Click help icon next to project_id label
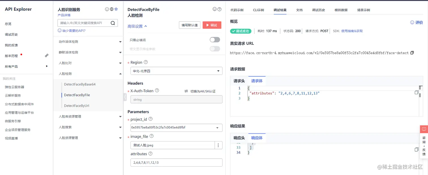Screen dimensions: 428x175 tap(151, 119)
